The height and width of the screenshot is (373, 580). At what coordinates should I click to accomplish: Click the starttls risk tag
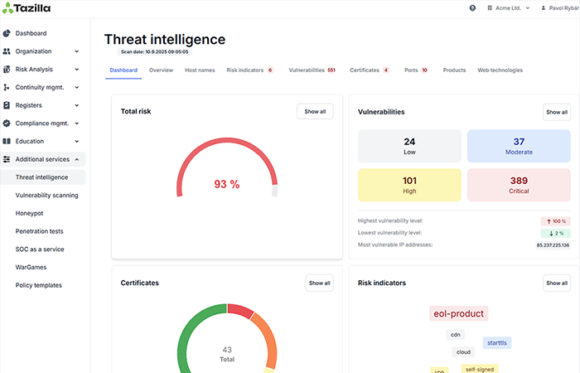(x=497, y=342)
